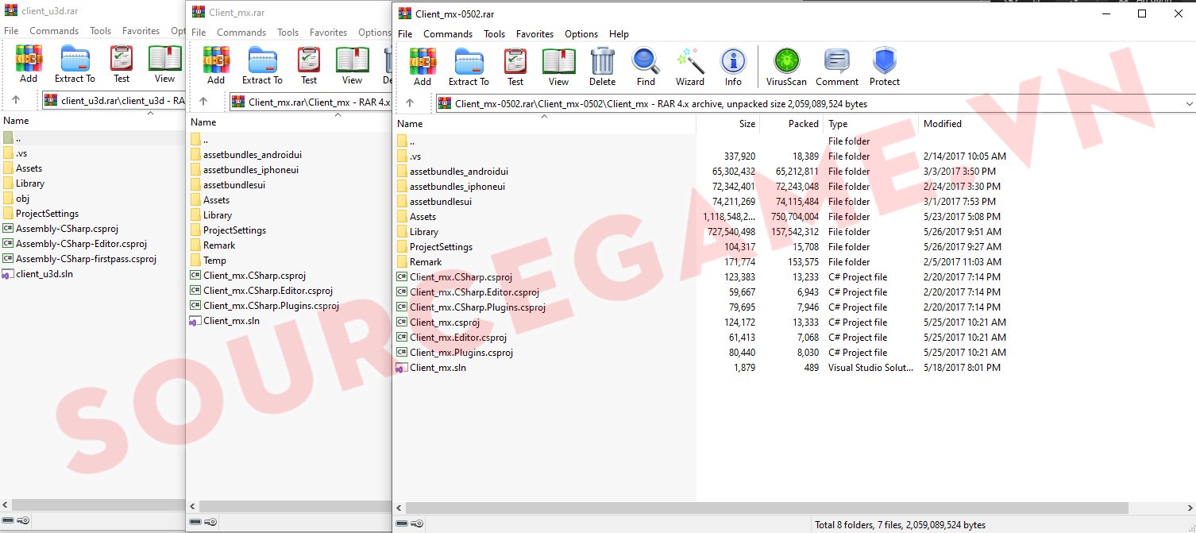The image size is (1196, 533).
Task: Click Extract To in client_u3d.rar window
Action: (x=75, y=64)
